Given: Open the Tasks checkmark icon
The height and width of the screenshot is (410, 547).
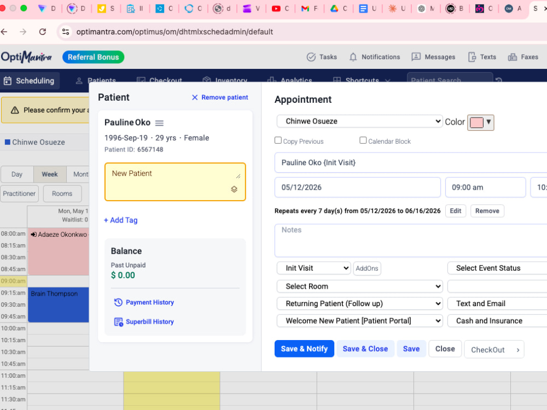Looking at the screenshot, I should (x=311, y=57).
